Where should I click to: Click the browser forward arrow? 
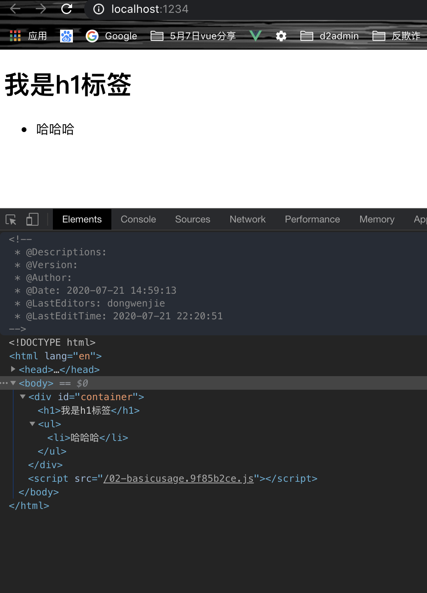40,9
